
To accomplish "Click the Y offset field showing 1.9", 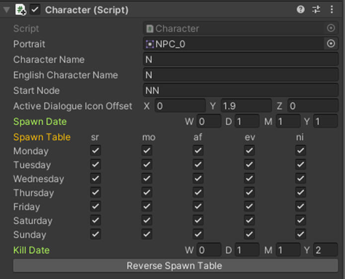I will [246, 106].
